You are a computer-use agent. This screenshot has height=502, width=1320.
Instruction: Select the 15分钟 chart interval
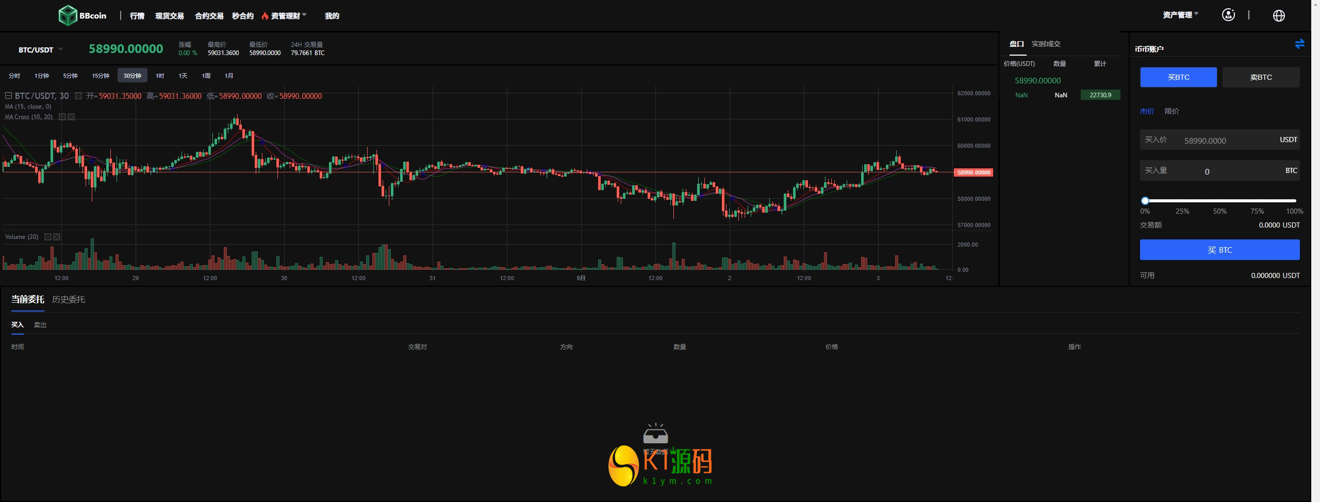101,76
